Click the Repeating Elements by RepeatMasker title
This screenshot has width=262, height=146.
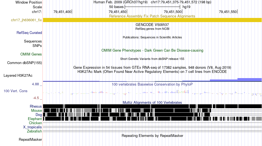click(152, 136)
